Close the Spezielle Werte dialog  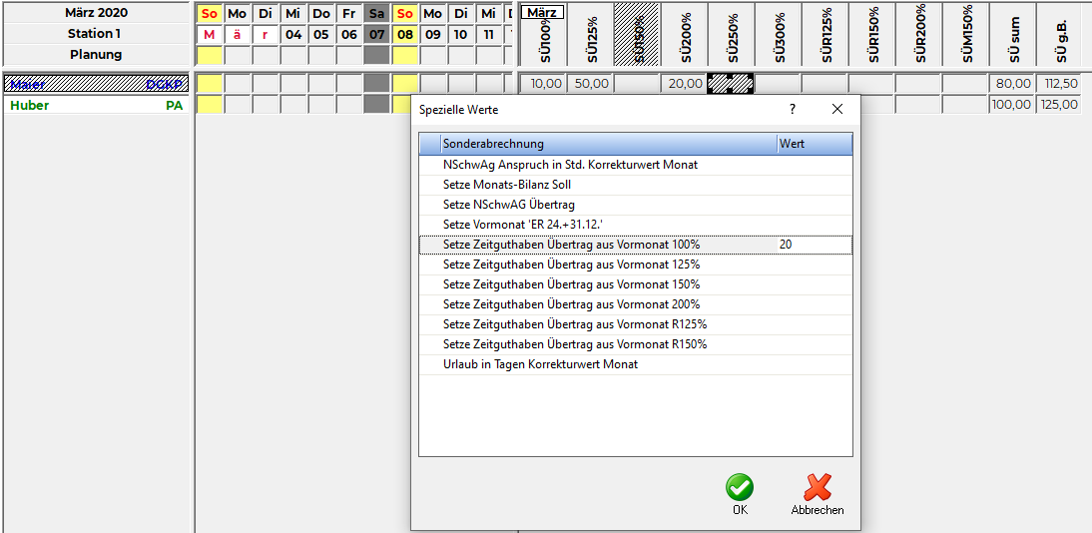[837, 109]
